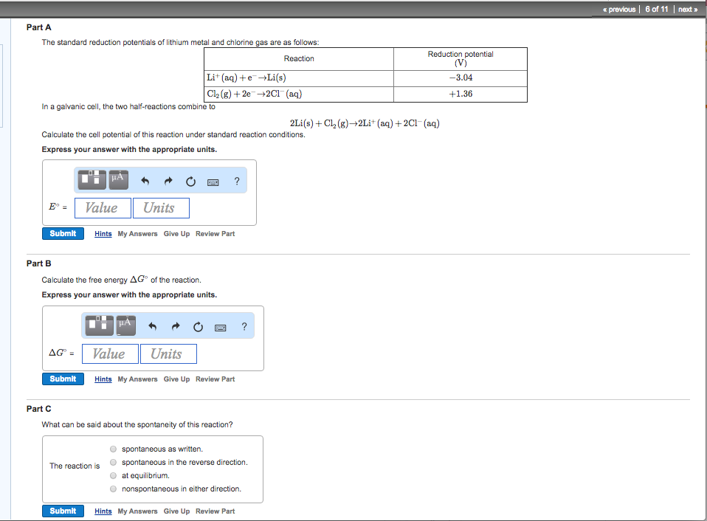Click the keyboard icon in Part B toolbar
The image size is (707, 521).
coord(220,327)
